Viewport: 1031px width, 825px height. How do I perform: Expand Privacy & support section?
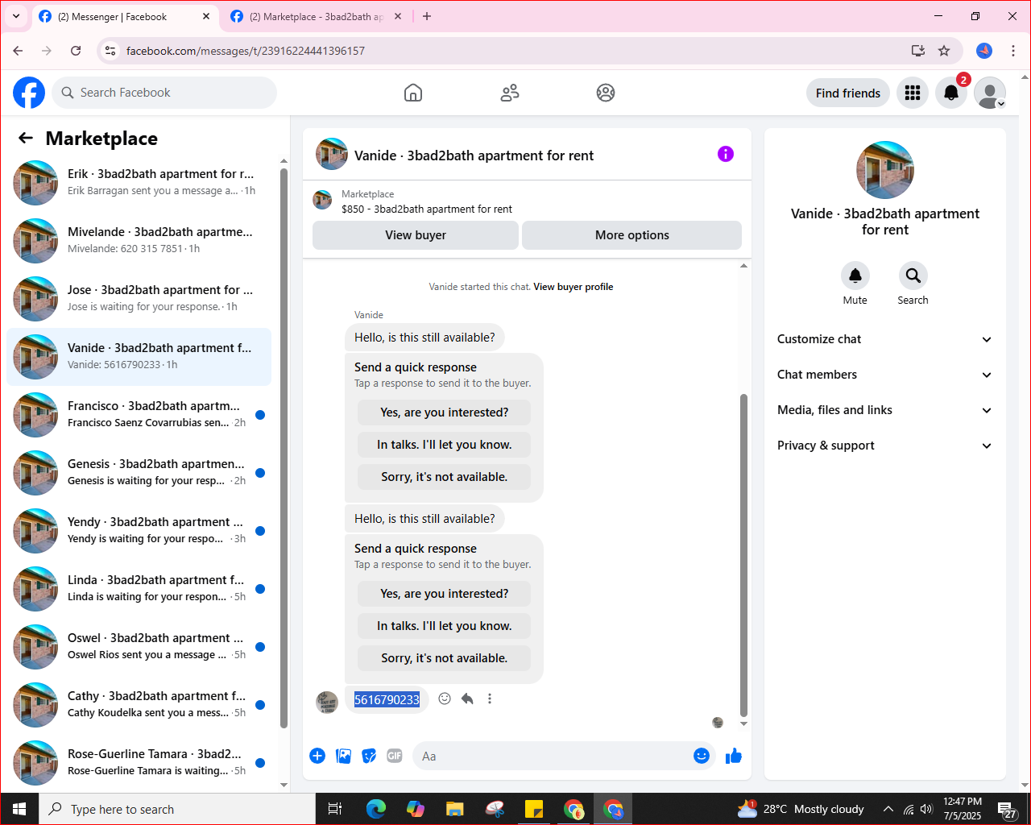[x=884, y=446]
